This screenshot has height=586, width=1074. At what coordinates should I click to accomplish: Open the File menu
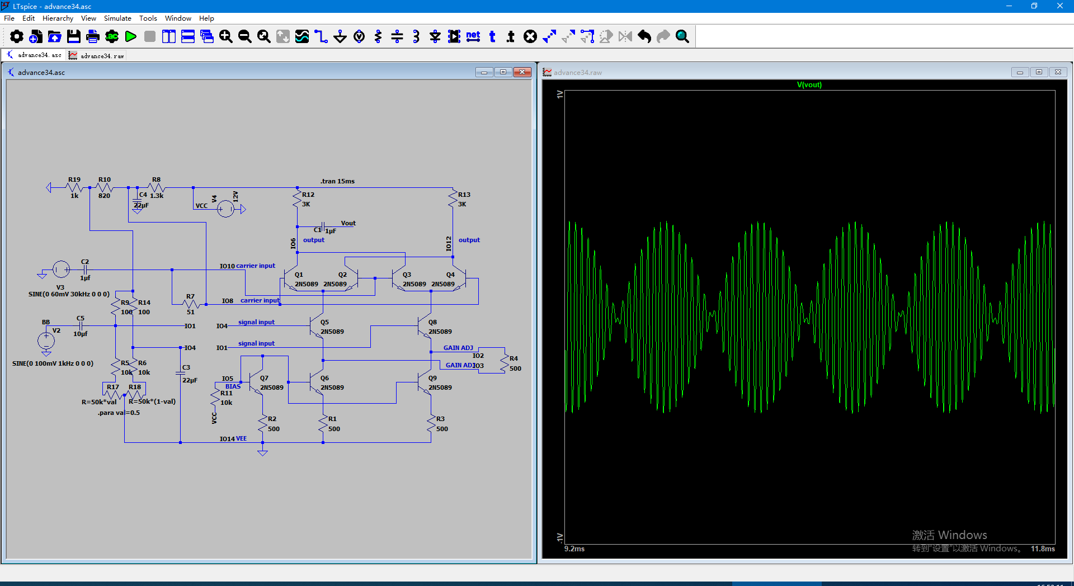pos(9,18)
